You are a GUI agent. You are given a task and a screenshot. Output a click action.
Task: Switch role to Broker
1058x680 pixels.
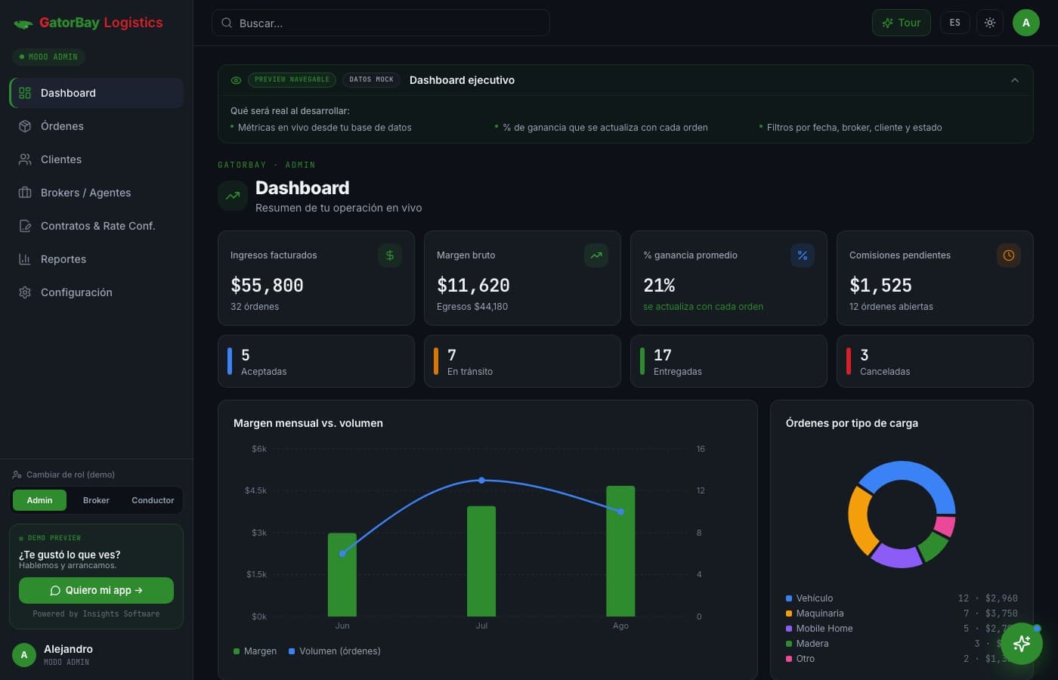click(96, 500)
